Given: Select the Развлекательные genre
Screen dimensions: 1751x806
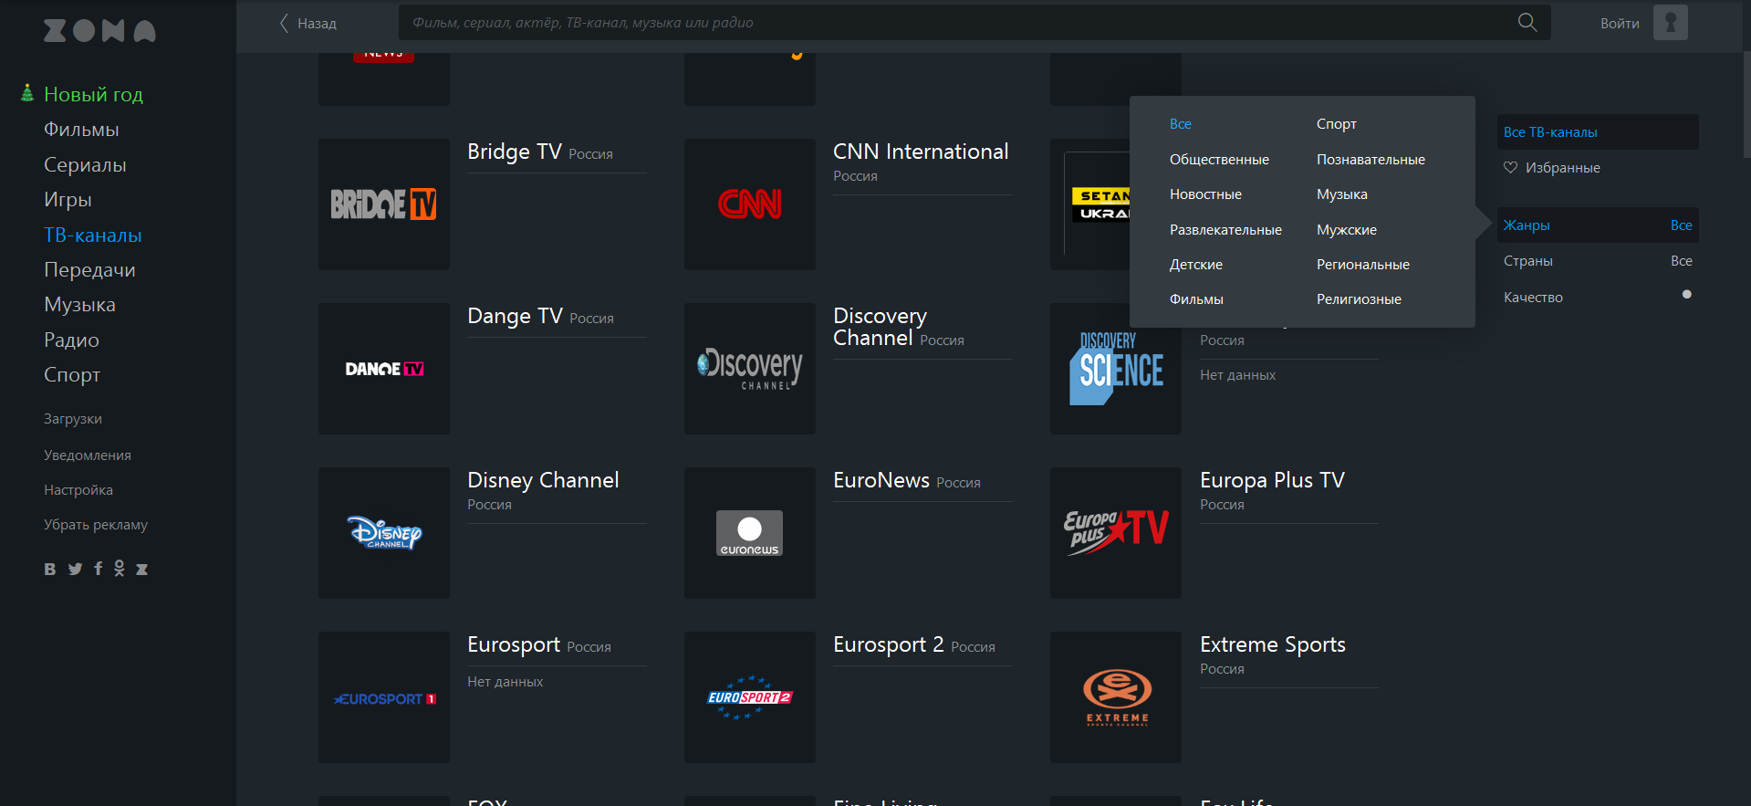Looking at the screenshot, I should tap(1225, 230).
